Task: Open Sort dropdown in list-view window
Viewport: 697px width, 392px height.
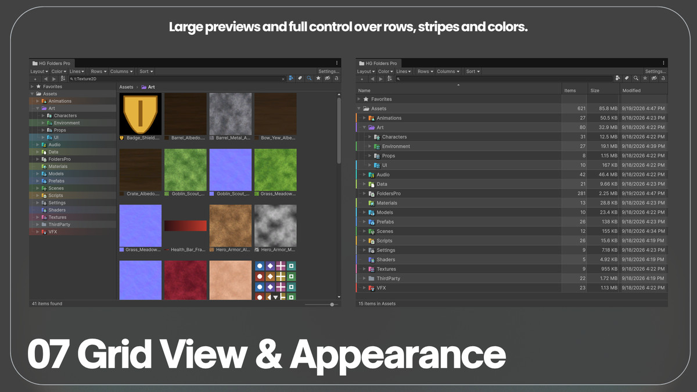Action: 473,71
